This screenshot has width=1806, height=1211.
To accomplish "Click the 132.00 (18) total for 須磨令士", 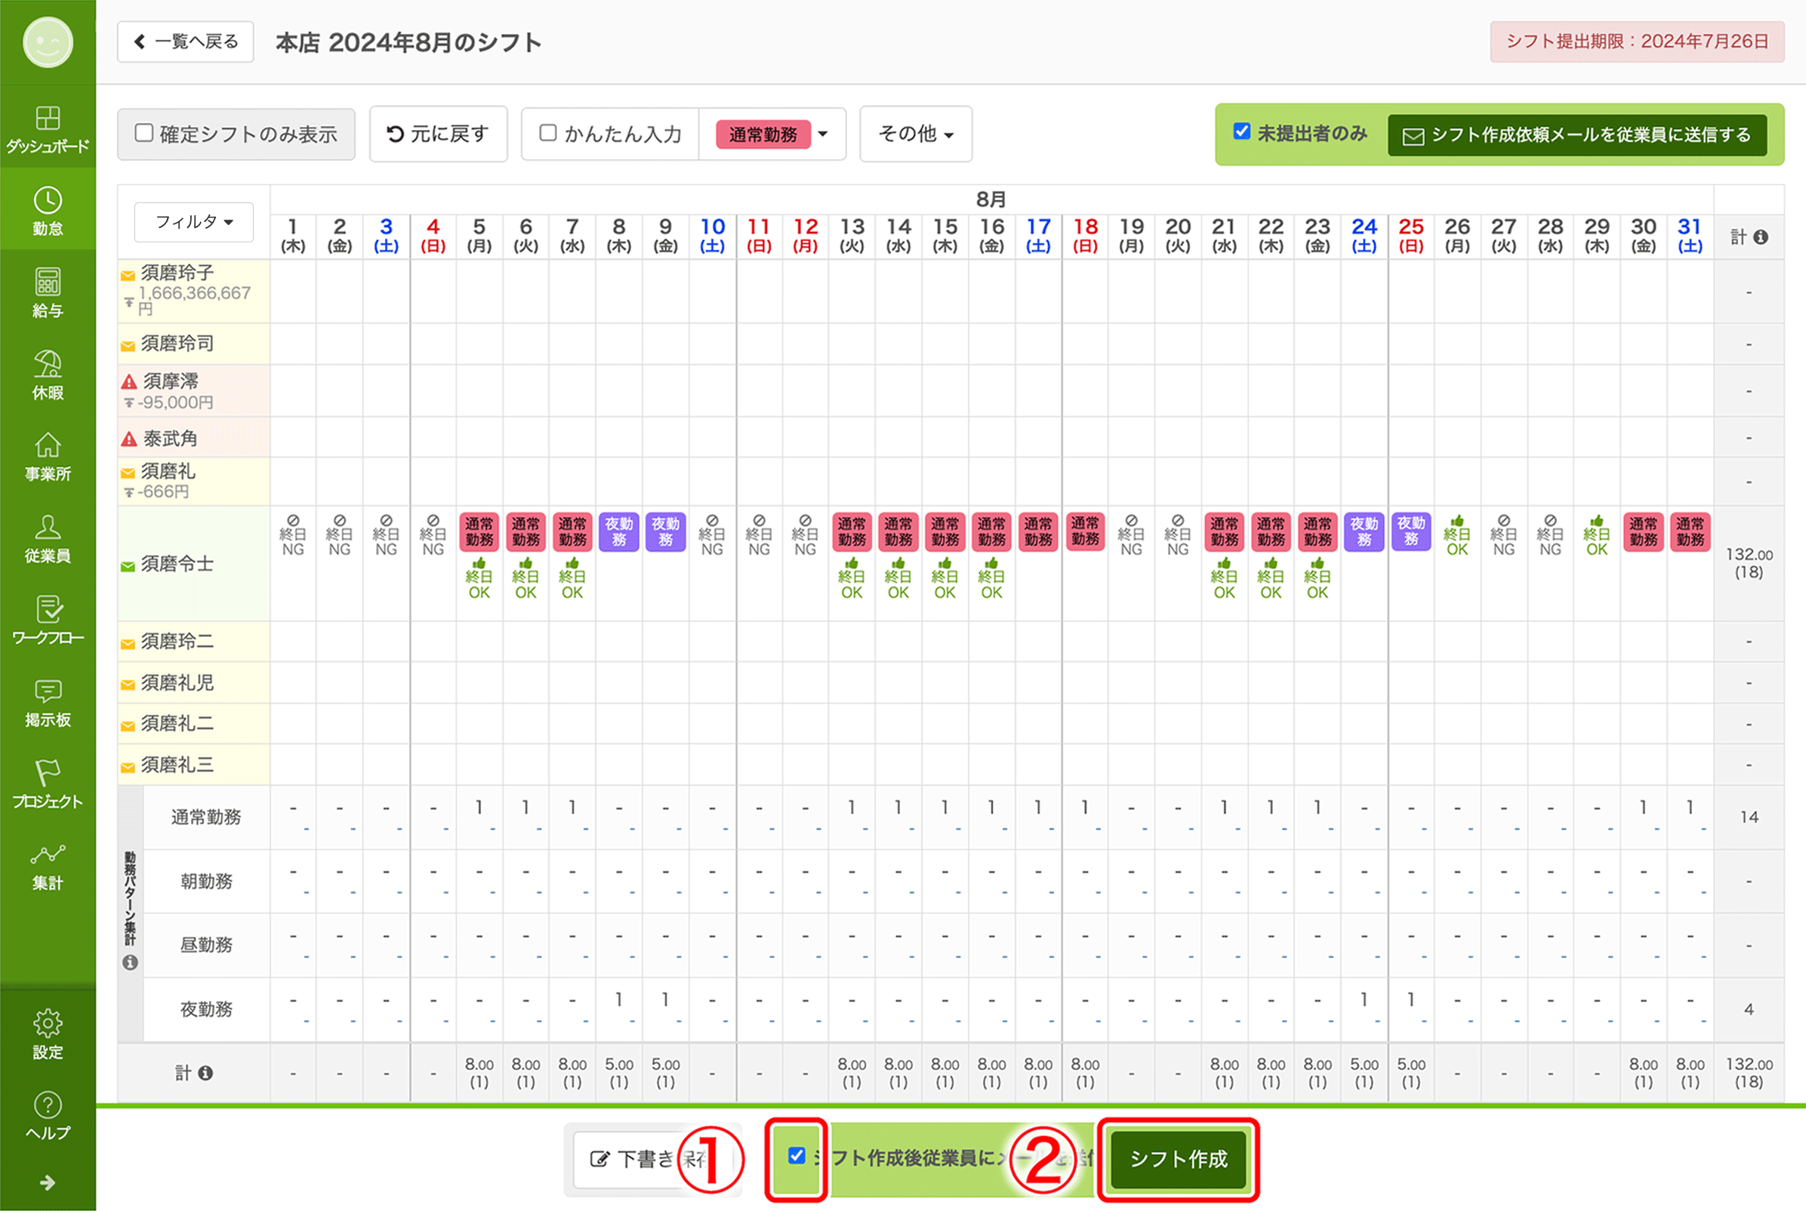I will coord(1749,563).
